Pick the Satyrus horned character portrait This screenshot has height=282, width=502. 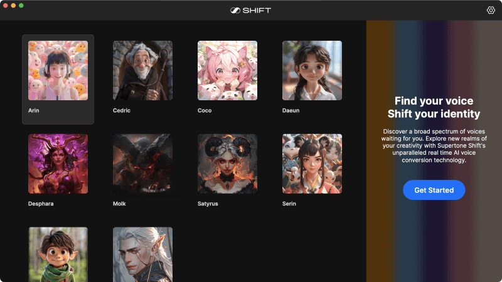click(x=227, y=164)
